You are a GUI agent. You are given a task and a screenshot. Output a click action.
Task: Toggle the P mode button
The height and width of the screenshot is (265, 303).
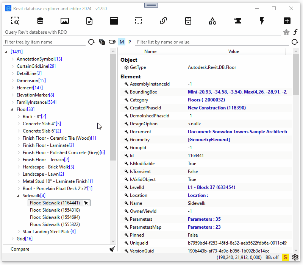click(130, 42)
